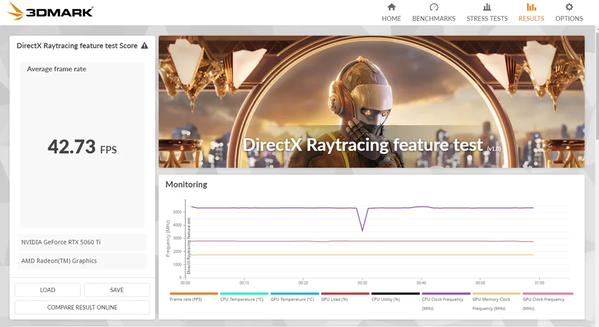599x327 pixels.
Task: Open settings with the Options gear icon
Action: [x=569, y=7]
